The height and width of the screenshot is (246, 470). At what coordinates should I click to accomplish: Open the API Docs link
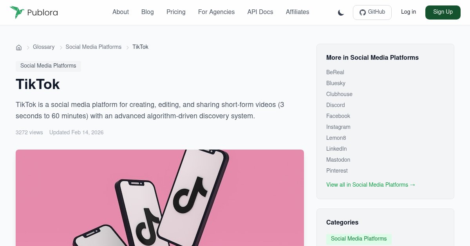[x=260, y=12]
